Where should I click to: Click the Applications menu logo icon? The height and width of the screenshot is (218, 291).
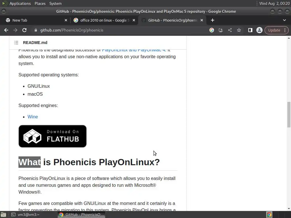click(5, 3)
